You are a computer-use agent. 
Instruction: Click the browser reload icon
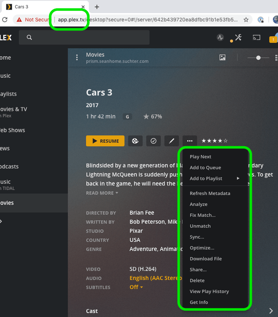click(x=5, y=20)
